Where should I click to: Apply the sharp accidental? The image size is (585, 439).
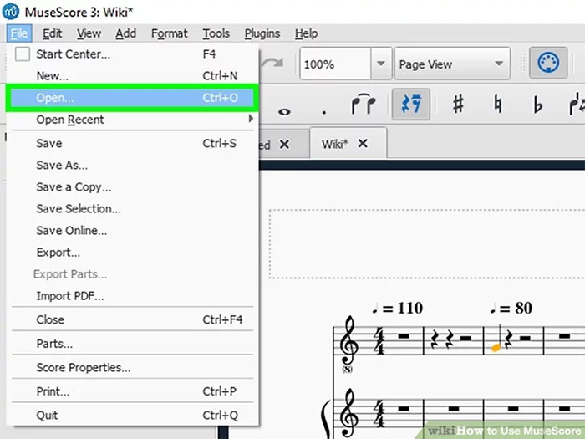[458, 105]
